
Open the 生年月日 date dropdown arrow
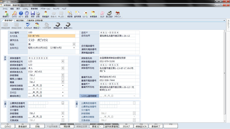coord(74,48)
